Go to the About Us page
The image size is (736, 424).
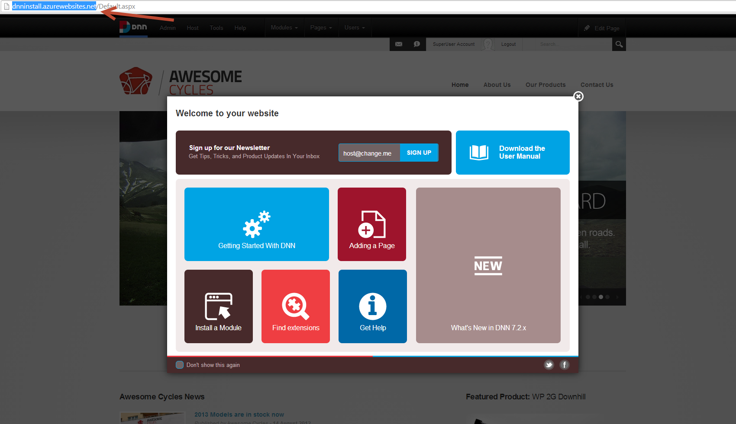pyautogui.click(x=497, y=85)
